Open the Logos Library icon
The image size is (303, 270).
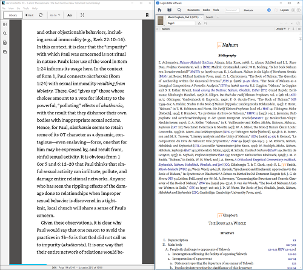(x=169, y=10)
